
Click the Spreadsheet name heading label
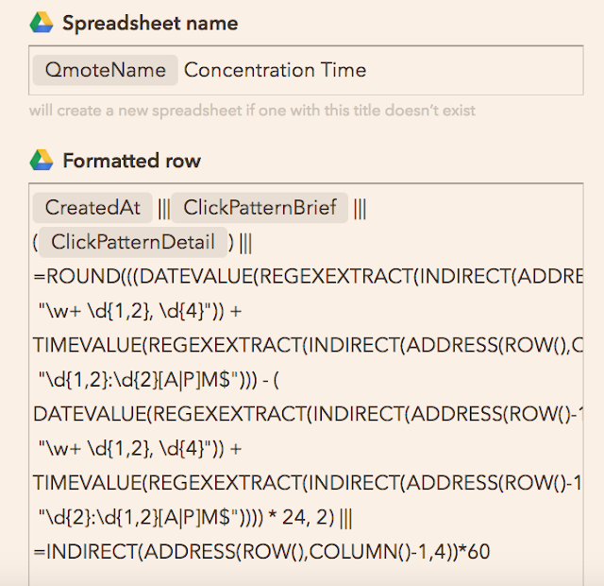(150, 23)
